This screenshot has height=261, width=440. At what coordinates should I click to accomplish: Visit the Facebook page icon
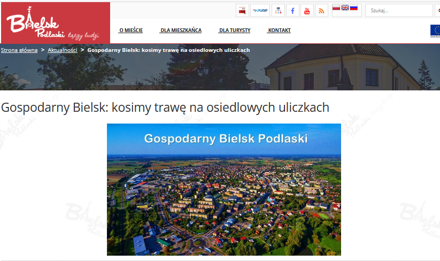pyautogui.click(x=292, y=11)
